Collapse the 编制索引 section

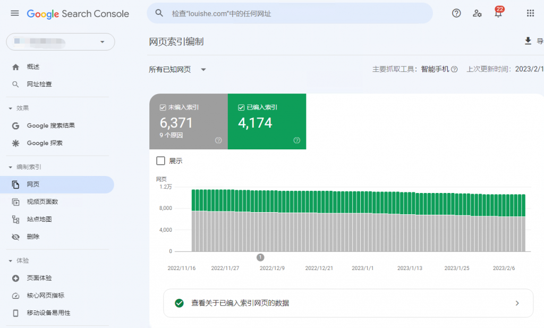(11, 167)
